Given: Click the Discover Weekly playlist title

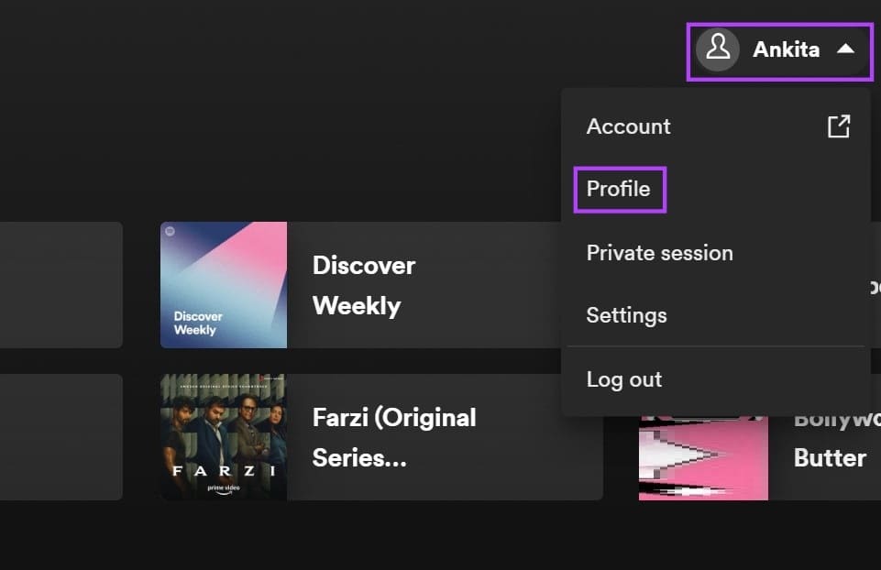Looking at the screenshot, I should tap(364, 285).
